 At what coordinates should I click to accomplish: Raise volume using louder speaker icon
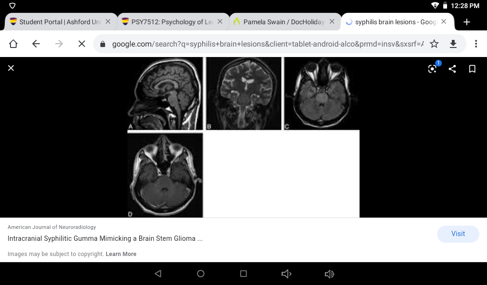pos(329,274)
